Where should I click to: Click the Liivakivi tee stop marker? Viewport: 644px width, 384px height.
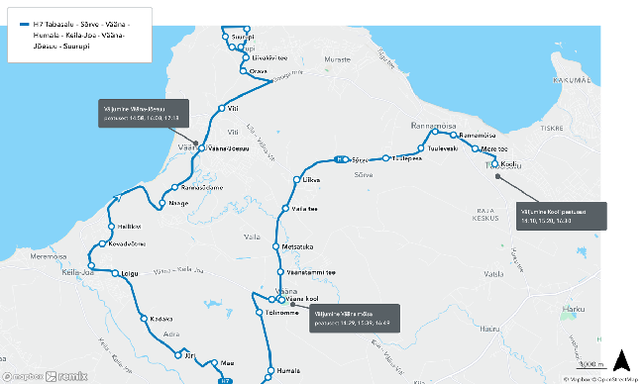pos(246,57)
